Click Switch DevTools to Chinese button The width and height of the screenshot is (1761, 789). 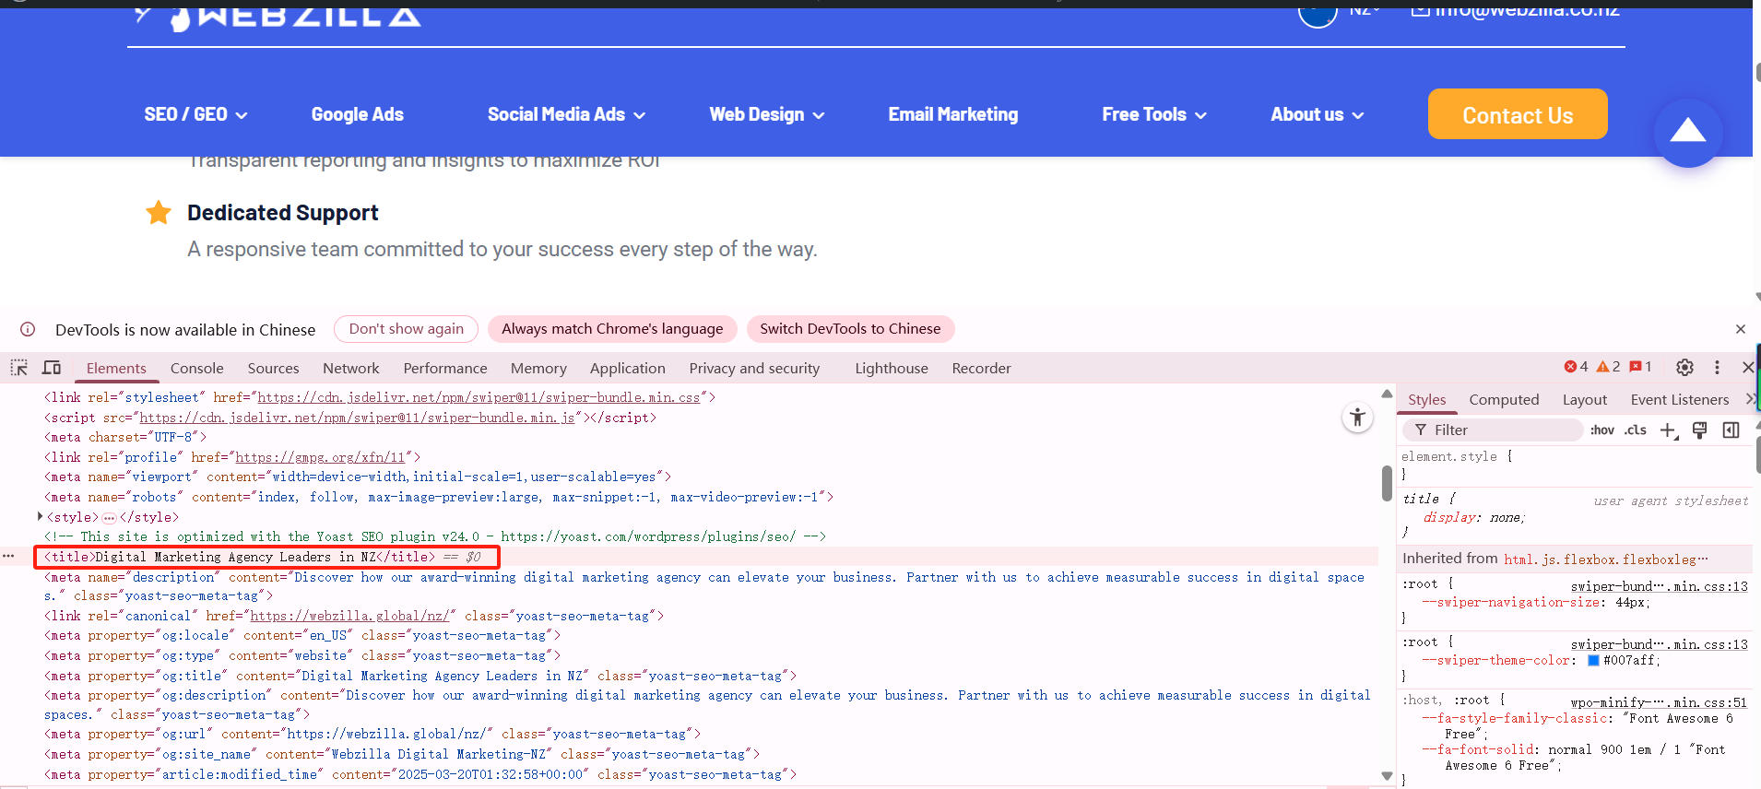click(850, 329)
